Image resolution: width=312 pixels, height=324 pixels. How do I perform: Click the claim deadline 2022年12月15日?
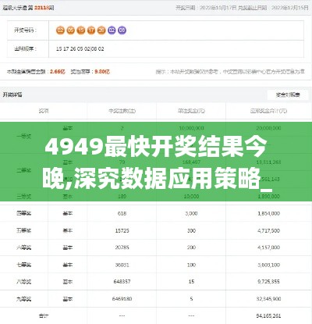point(290,8)
